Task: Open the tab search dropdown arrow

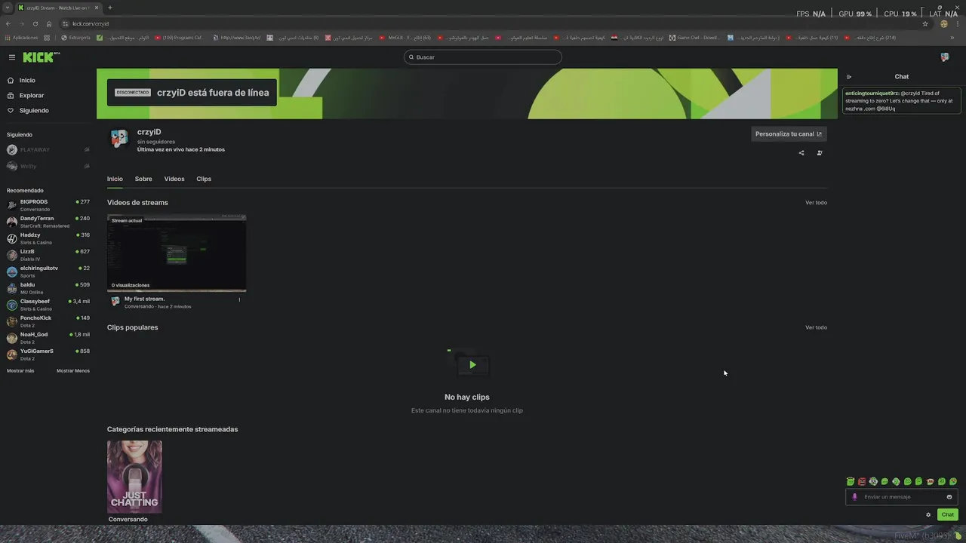Action: 8,8
